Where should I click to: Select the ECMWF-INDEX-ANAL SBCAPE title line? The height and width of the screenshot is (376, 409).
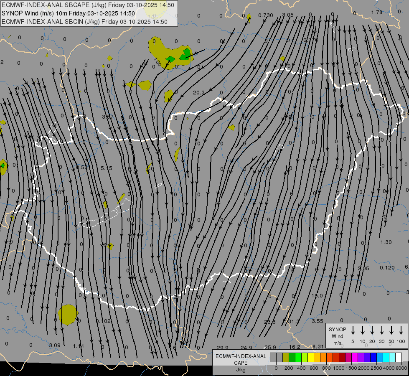88,5
